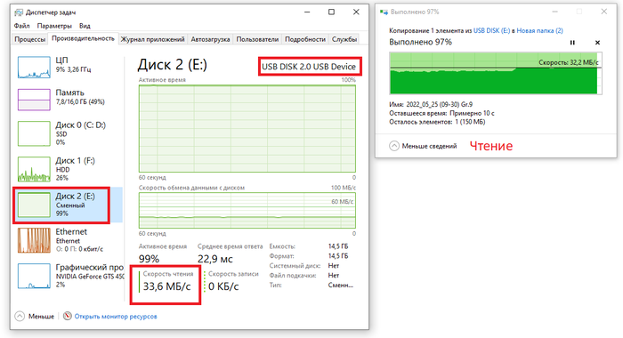Cancel the copy with the X button
Image resolution: width=623 pixels, height=338 pixels.
(x=597, y=43)
